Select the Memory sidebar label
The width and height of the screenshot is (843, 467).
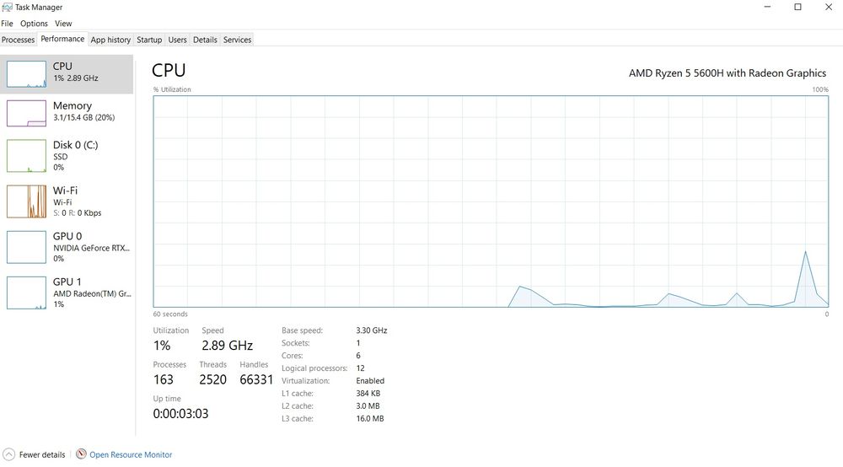click(x=72, y=106)
